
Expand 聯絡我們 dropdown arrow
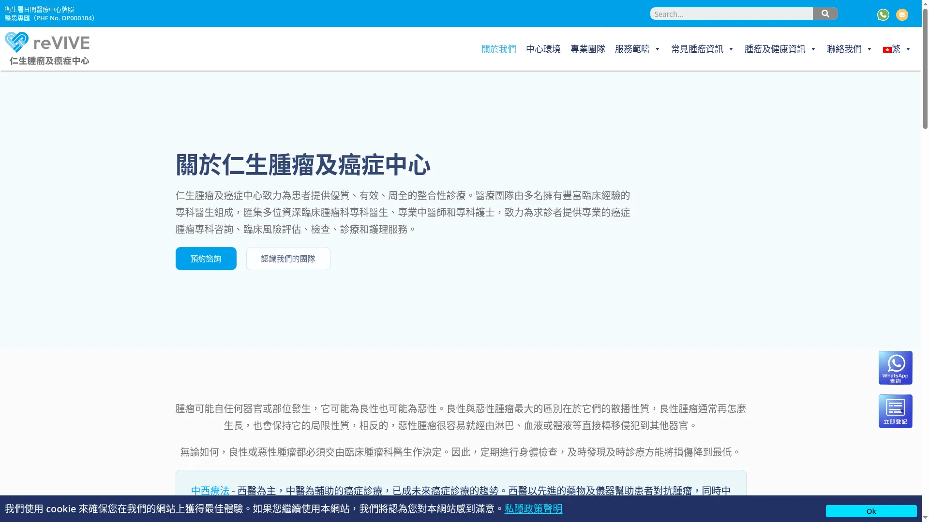pos(869,49)
